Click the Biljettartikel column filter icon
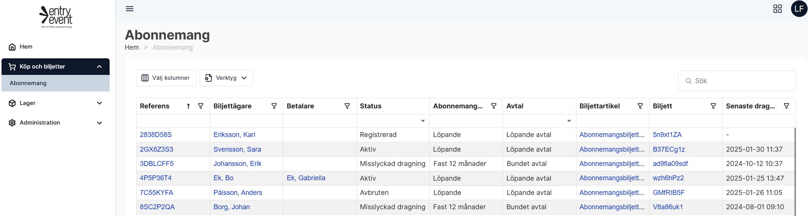The width and height of the screenshot is (808, 216). coord(640,106)
